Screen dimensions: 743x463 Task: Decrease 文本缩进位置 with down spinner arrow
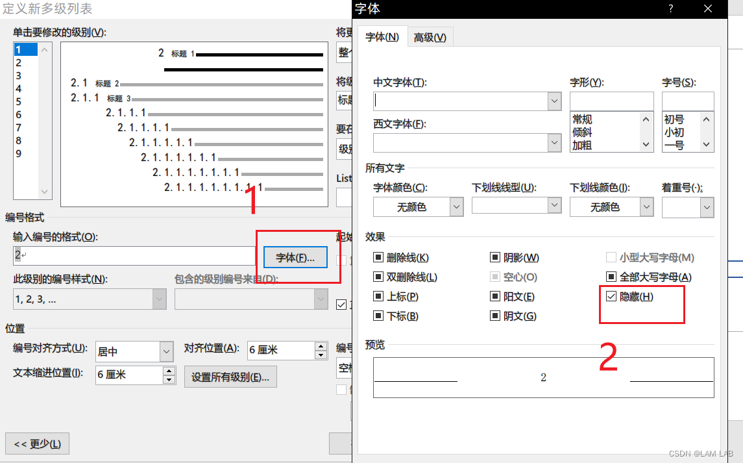click(169, 379)
